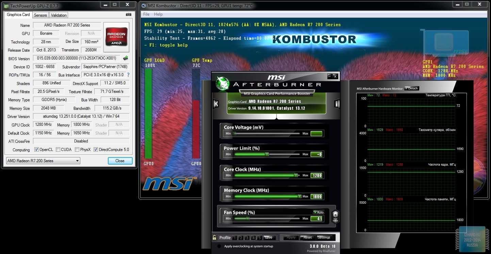Image resolution: width=491 pixels, height=254 pixels.
Task: Open Afterburner info via the i button
Action: coord(337,104)
